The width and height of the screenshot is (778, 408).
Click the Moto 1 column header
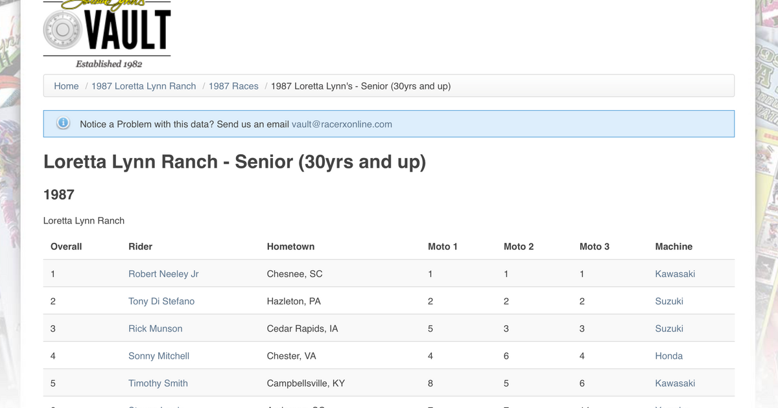point(443,247)
